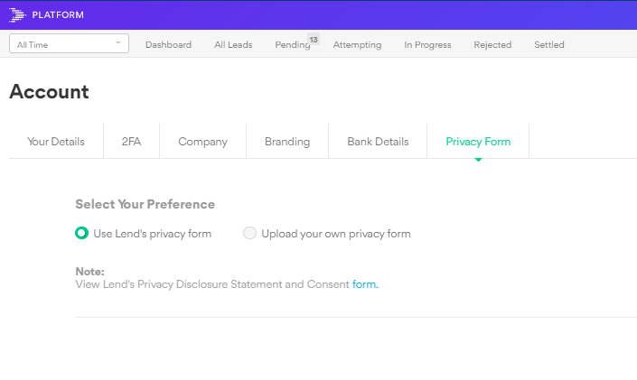This screenshot has height=380, width=637.
Task: Open the privacy disclosure form link
Action: (365, 284)
